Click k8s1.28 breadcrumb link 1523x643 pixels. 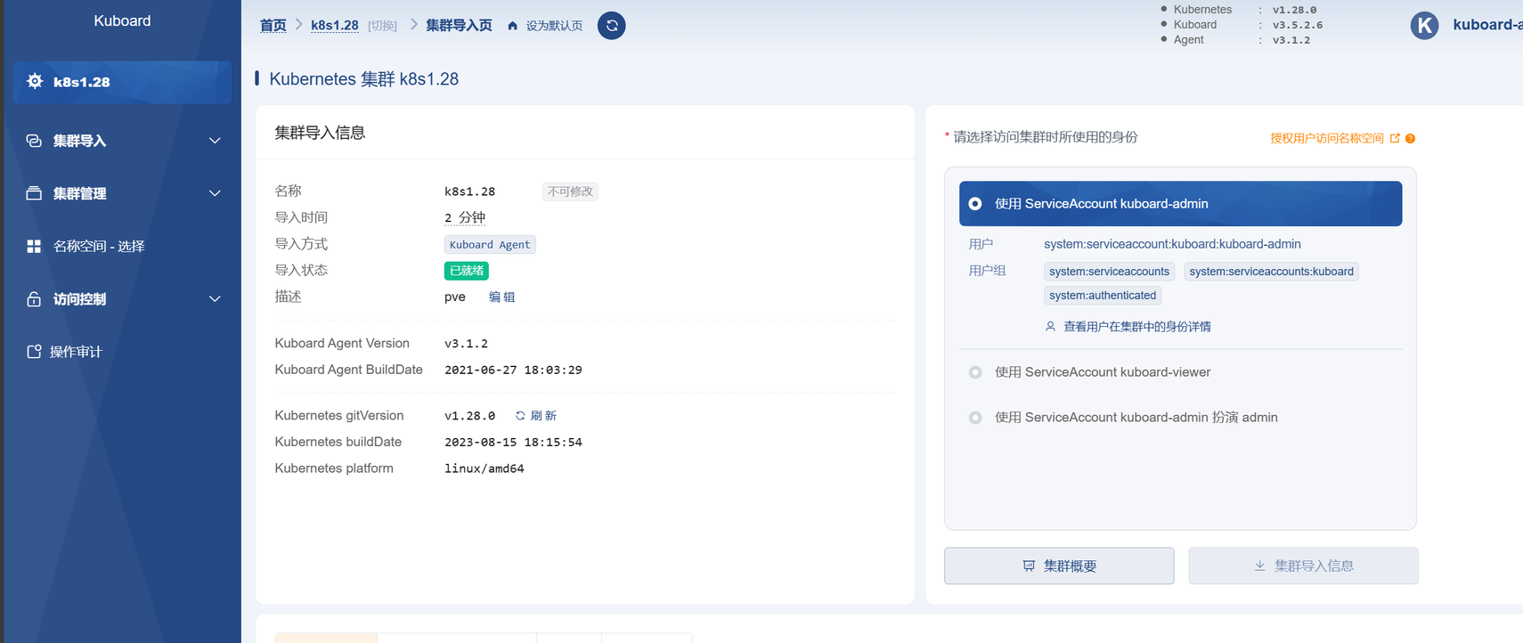pos(335,26)
